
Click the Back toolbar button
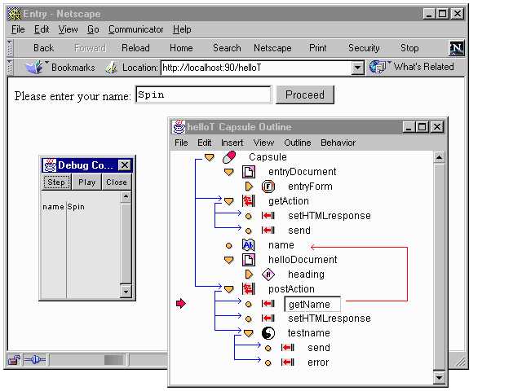click(43, 48)
